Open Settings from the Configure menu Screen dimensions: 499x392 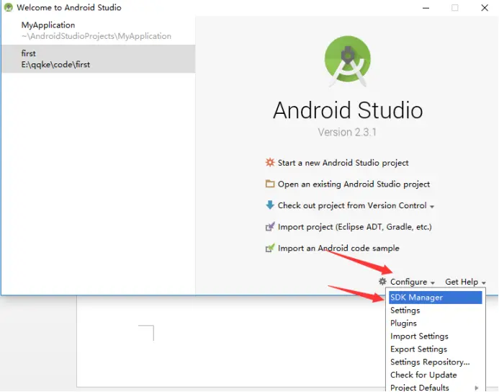click(x=435, y=310)
